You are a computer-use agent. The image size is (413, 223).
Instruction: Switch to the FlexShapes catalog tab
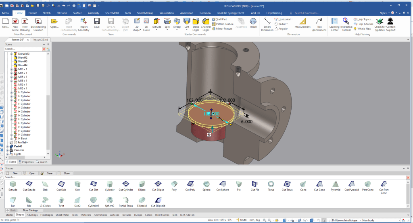[x=46, y=215]
